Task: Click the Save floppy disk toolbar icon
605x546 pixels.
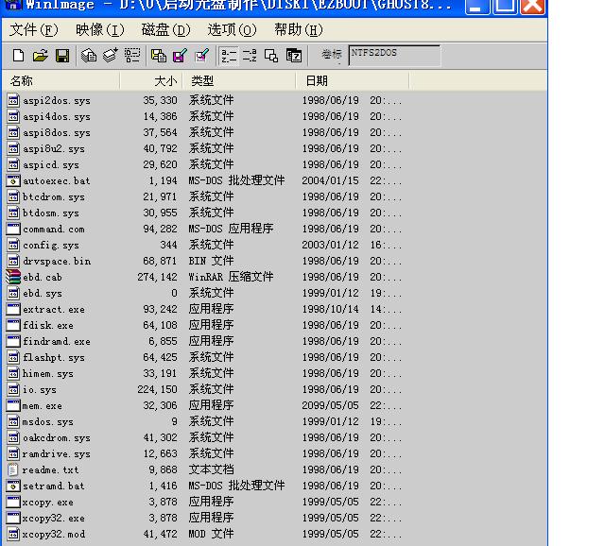Action: [x=62, y=56]
